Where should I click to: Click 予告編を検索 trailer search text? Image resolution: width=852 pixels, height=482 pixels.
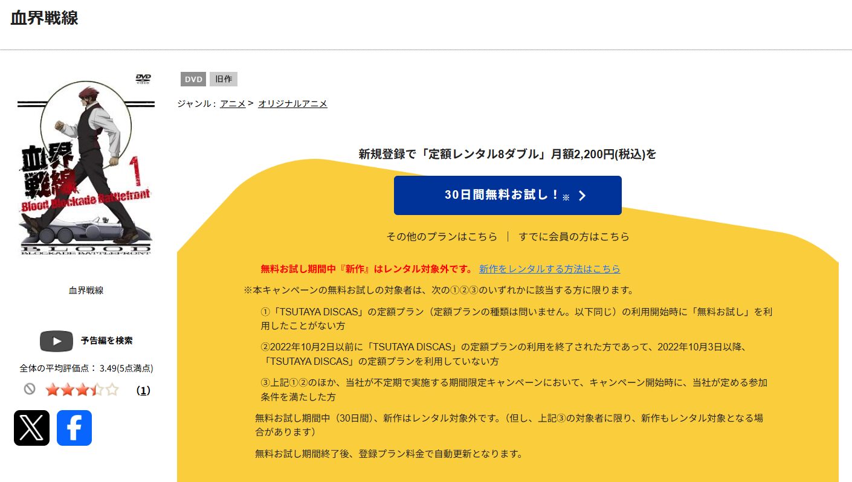[x=107, y=341]
